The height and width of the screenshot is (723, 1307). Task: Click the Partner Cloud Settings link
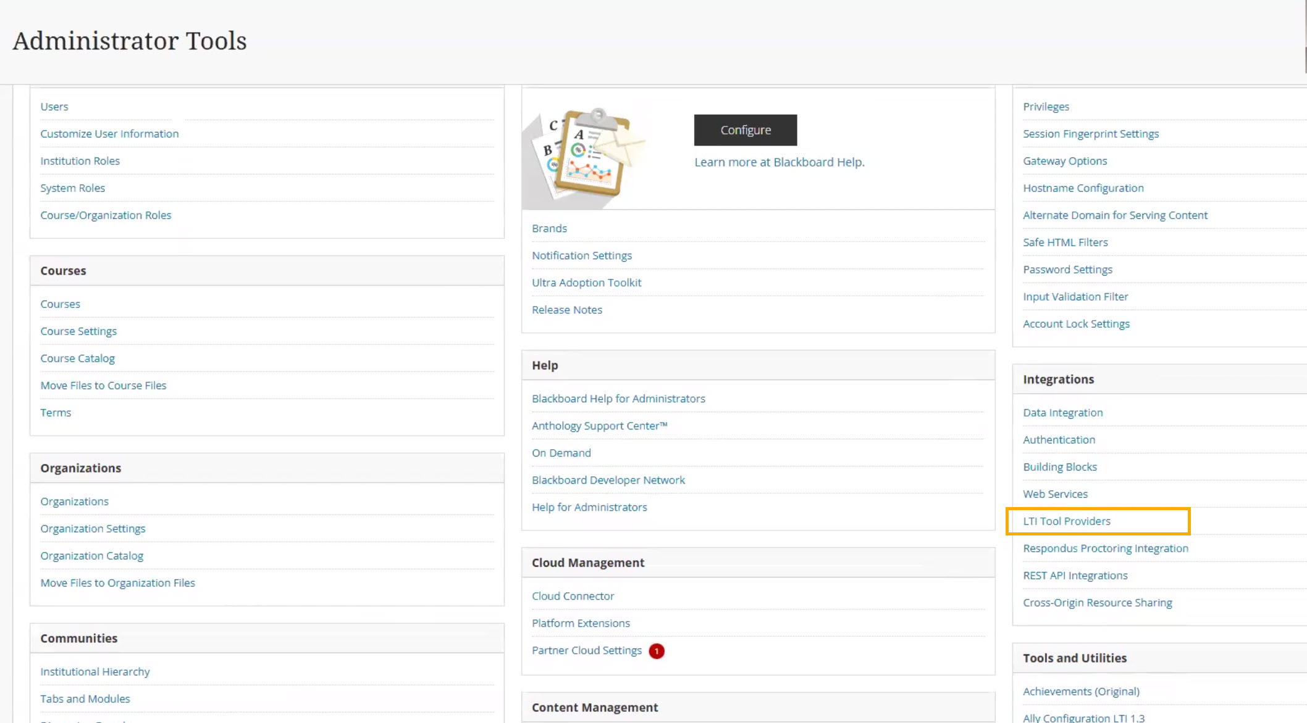point(586,650)
